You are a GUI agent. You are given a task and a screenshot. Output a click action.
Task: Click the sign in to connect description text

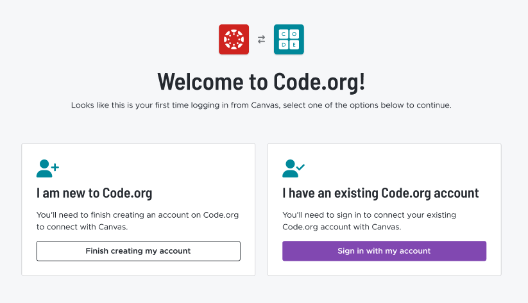click(x=369, y=221)
